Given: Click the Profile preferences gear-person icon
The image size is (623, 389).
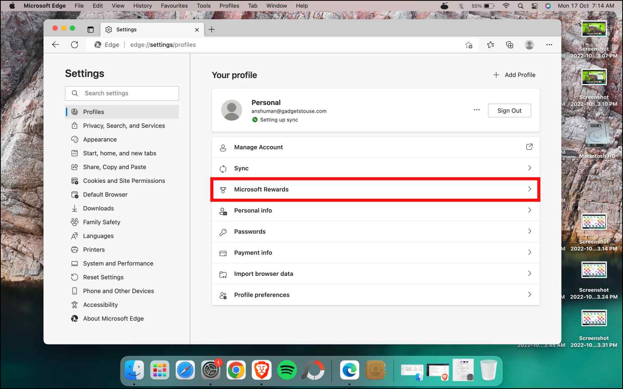Looking at the screenshot, I should 223,295.
